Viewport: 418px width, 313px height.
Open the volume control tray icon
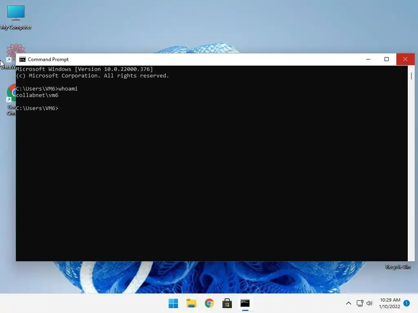click(x=369, y=303)
